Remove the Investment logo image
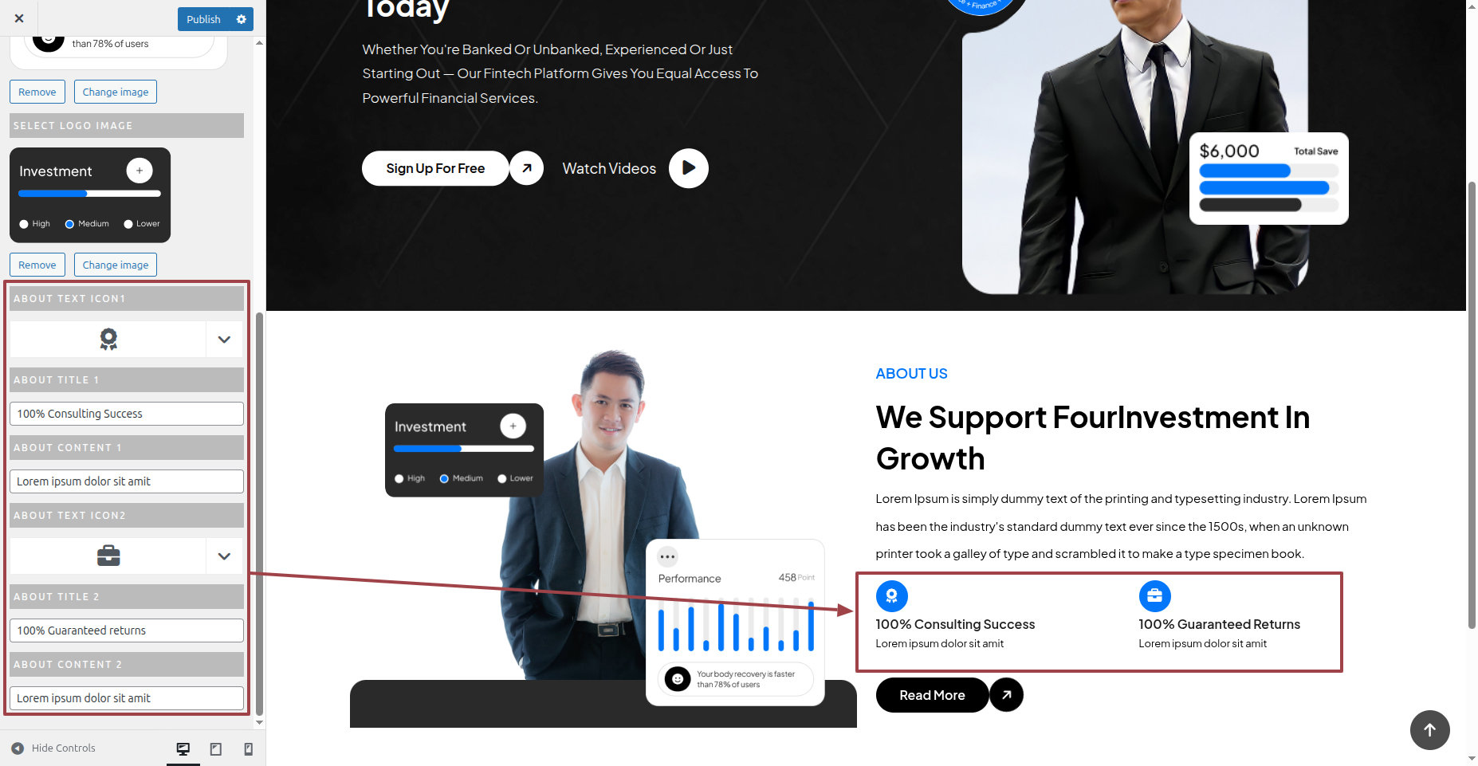The height and width of the screenshot is (766, 1478). [x=37, y=265]
